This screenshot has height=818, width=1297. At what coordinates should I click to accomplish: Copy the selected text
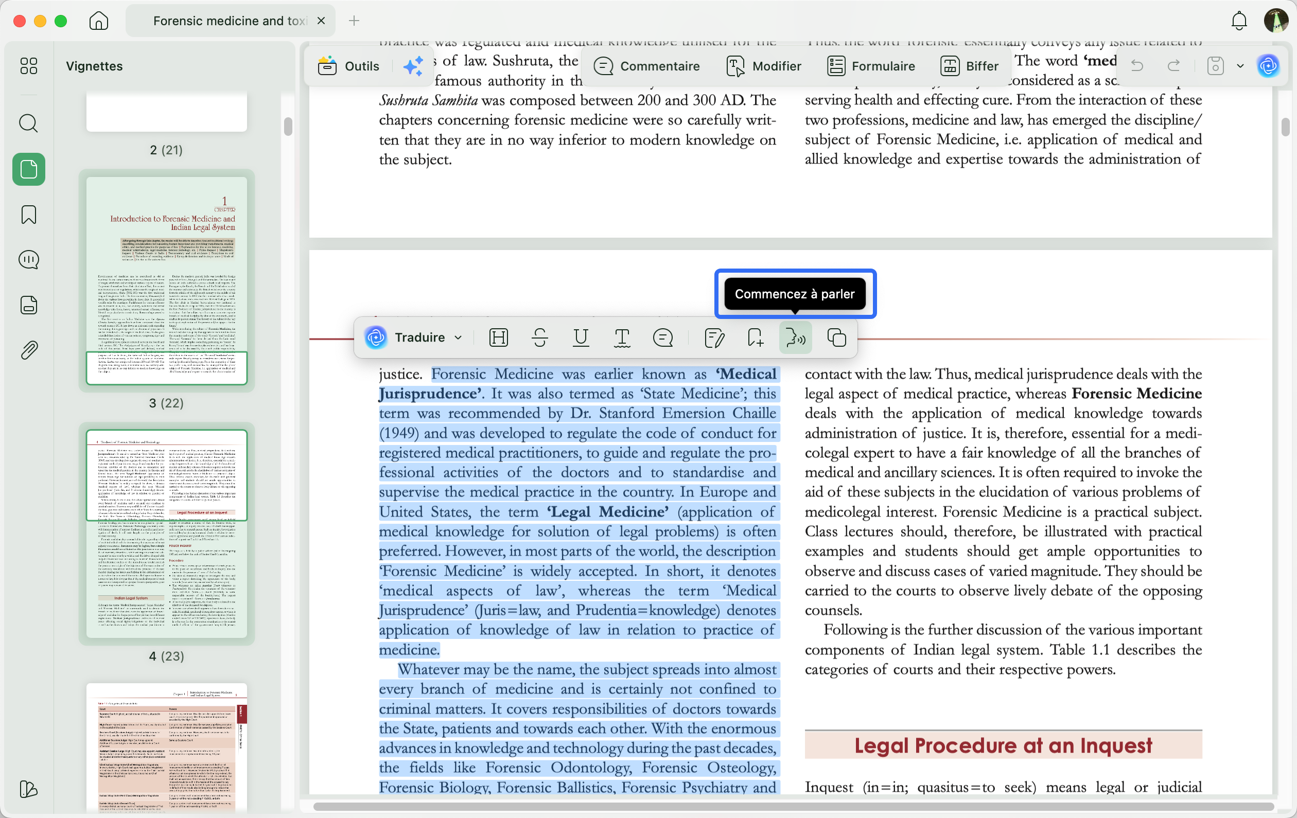pos(836,337)
